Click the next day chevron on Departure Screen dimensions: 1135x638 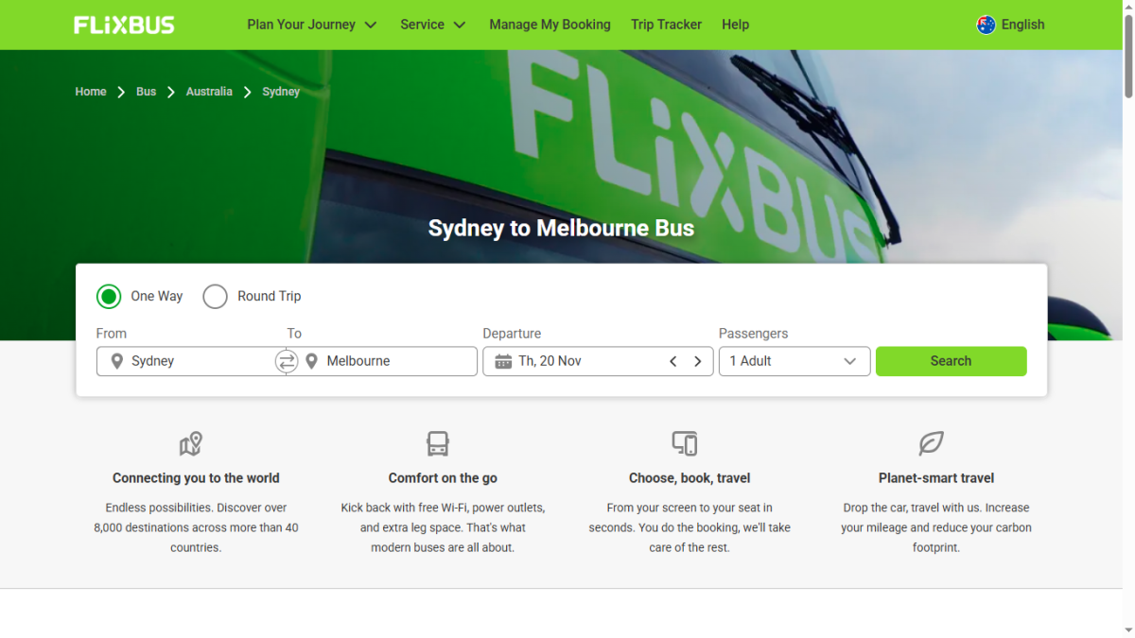point(698,361)
